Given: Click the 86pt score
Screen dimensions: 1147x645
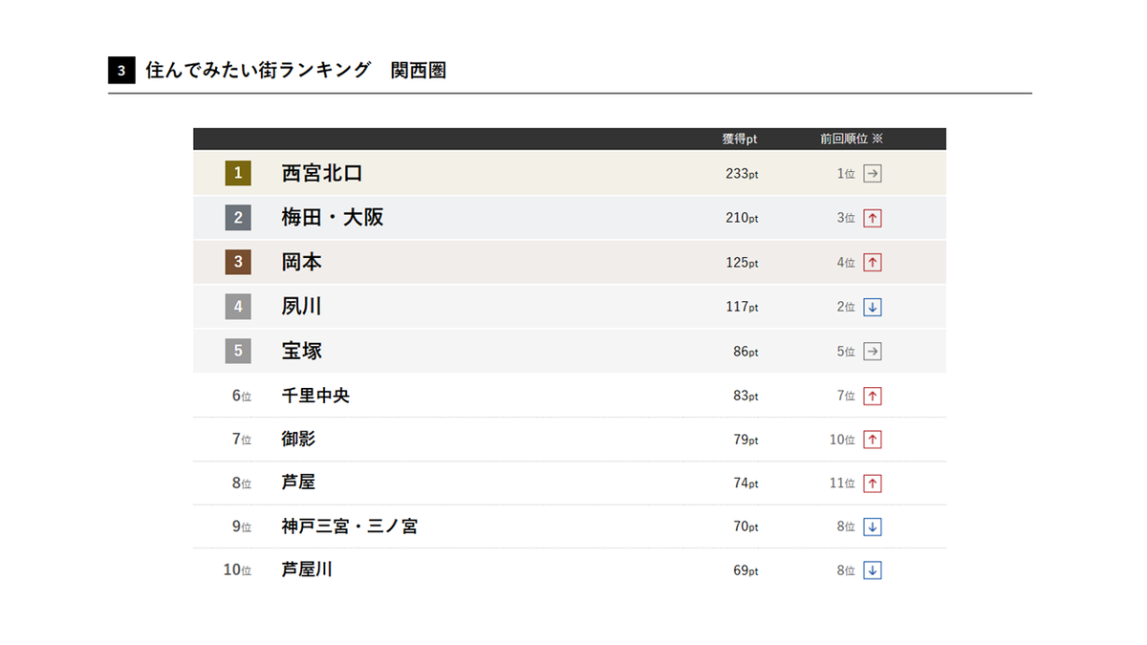Looking at the screenshot, I should (746, 352).
